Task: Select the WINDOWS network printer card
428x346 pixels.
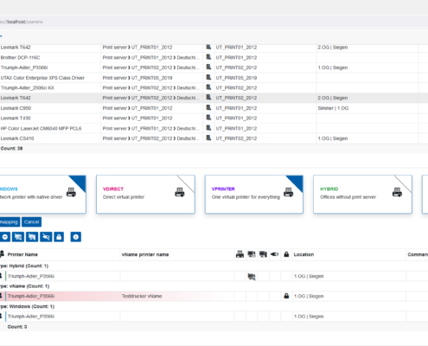Action: (43, 195)
